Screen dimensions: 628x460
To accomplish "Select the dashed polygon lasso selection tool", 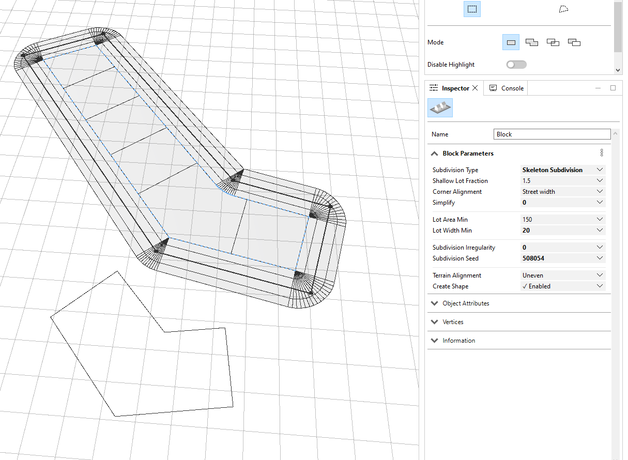I will coord(563,9).
